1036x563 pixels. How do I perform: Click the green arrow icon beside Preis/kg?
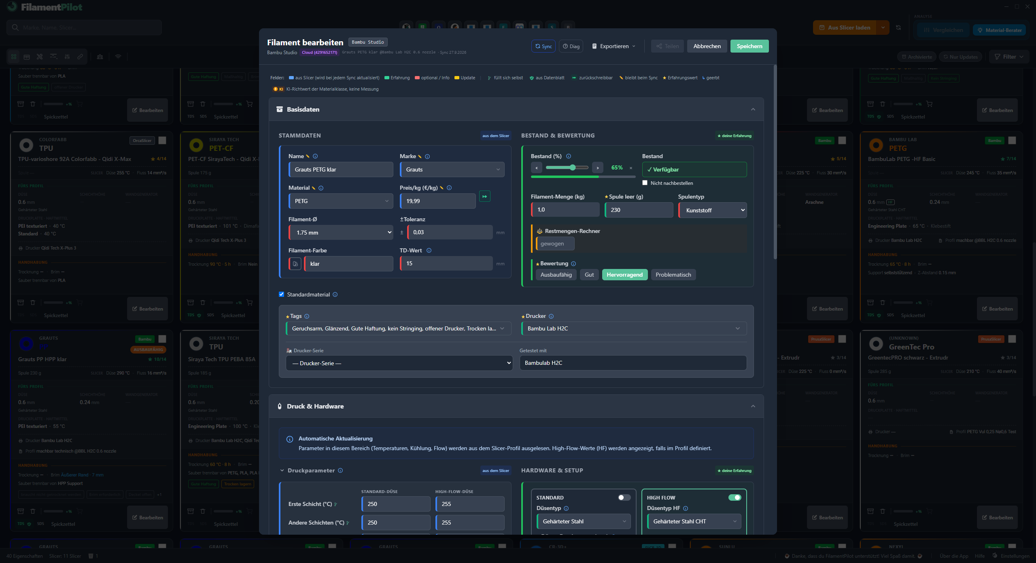click(x=484, y=197)
